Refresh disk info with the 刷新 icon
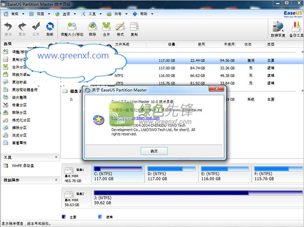This screenshot has width=304, height=227. [x=50, y=26]
